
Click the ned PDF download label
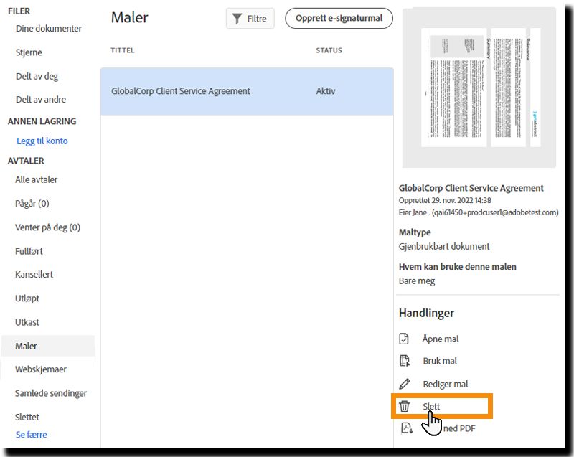click(x=459, y=428)
